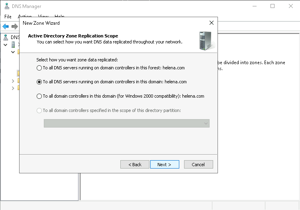Collapse the server node in the tree
300x210 pixels.
point(6,45)
